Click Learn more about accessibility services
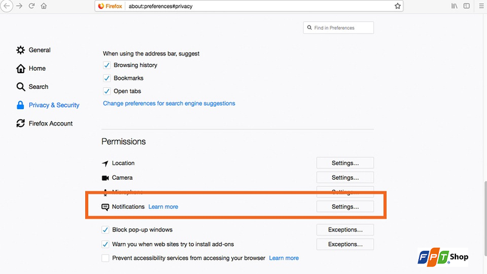This screenshot has width=487, height=274. (x=284, y=258)
